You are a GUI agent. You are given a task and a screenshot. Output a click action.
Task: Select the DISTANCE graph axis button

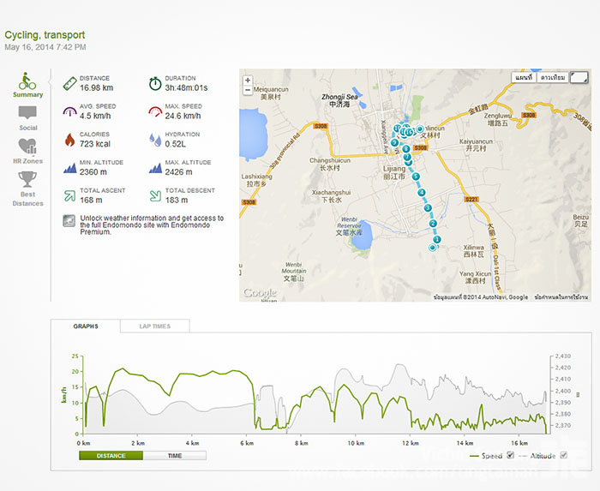coord(111,455)
